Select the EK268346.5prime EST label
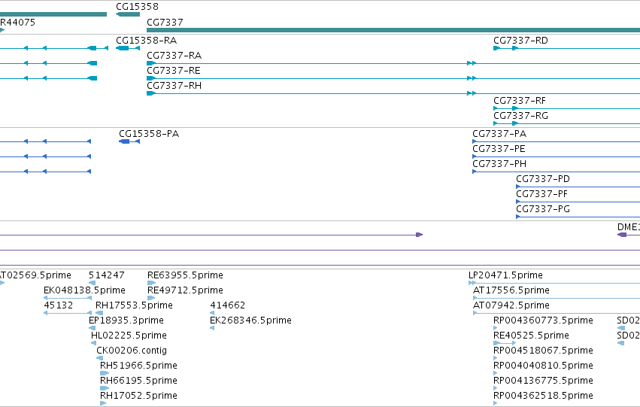640x407 pixels. tap(250, 321)
